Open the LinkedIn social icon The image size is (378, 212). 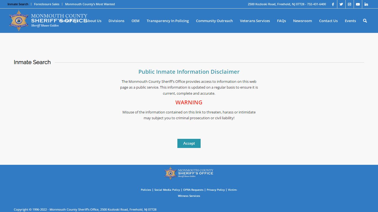click(x=366, y=4)
